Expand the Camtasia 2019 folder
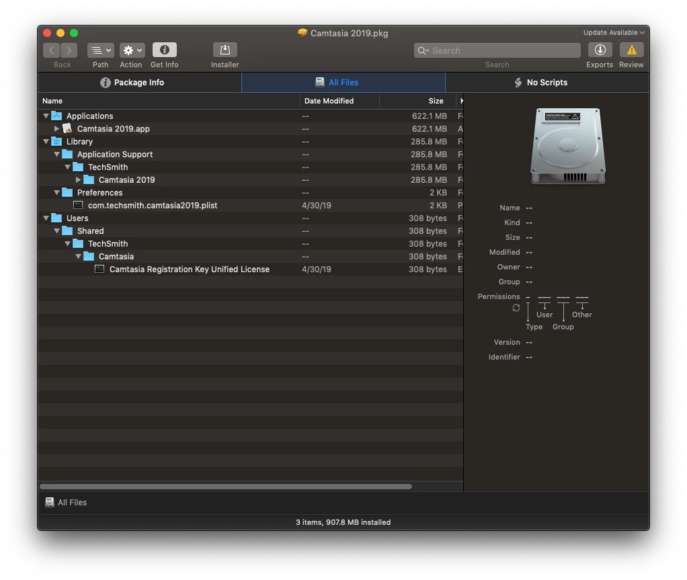 (78, 179)
